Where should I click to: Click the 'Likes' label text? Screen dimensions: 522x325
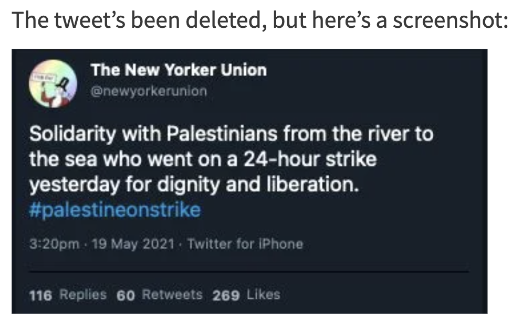pyautogui.click(x=264, y=295)
